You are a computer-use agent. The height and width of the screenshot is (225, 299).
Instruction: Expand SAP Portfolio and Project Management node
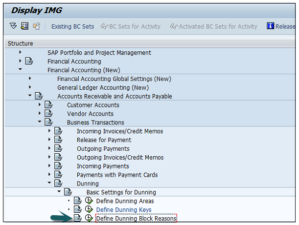click(20, 52)
